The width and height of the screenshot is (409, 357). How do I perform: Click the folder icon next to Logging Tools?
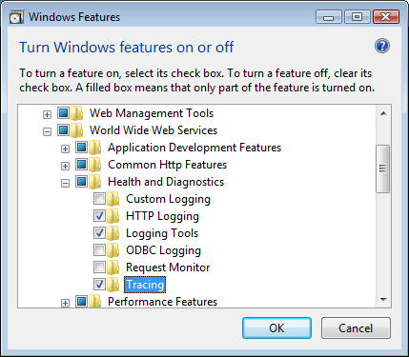tap(113, 233)
